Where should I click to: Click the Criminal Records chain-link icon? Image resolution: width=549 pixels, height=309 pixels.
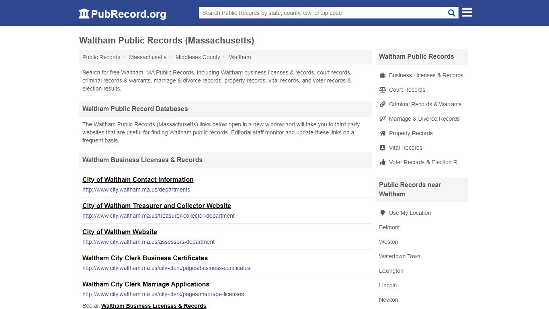pos(383,104)
